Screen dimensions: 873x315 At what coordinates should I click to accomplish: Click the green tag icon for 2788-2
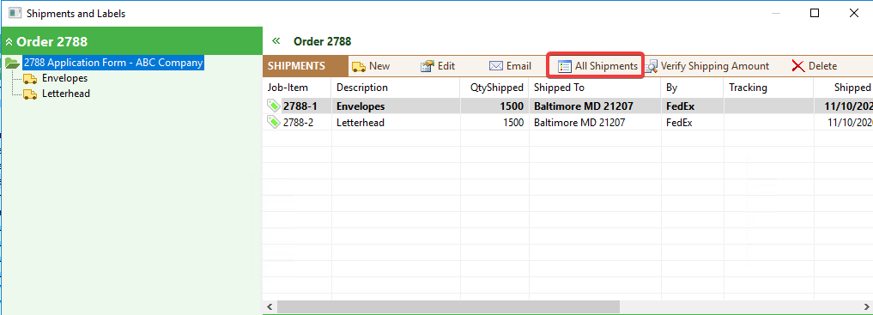pyautogui.click(x=274, y=123)
